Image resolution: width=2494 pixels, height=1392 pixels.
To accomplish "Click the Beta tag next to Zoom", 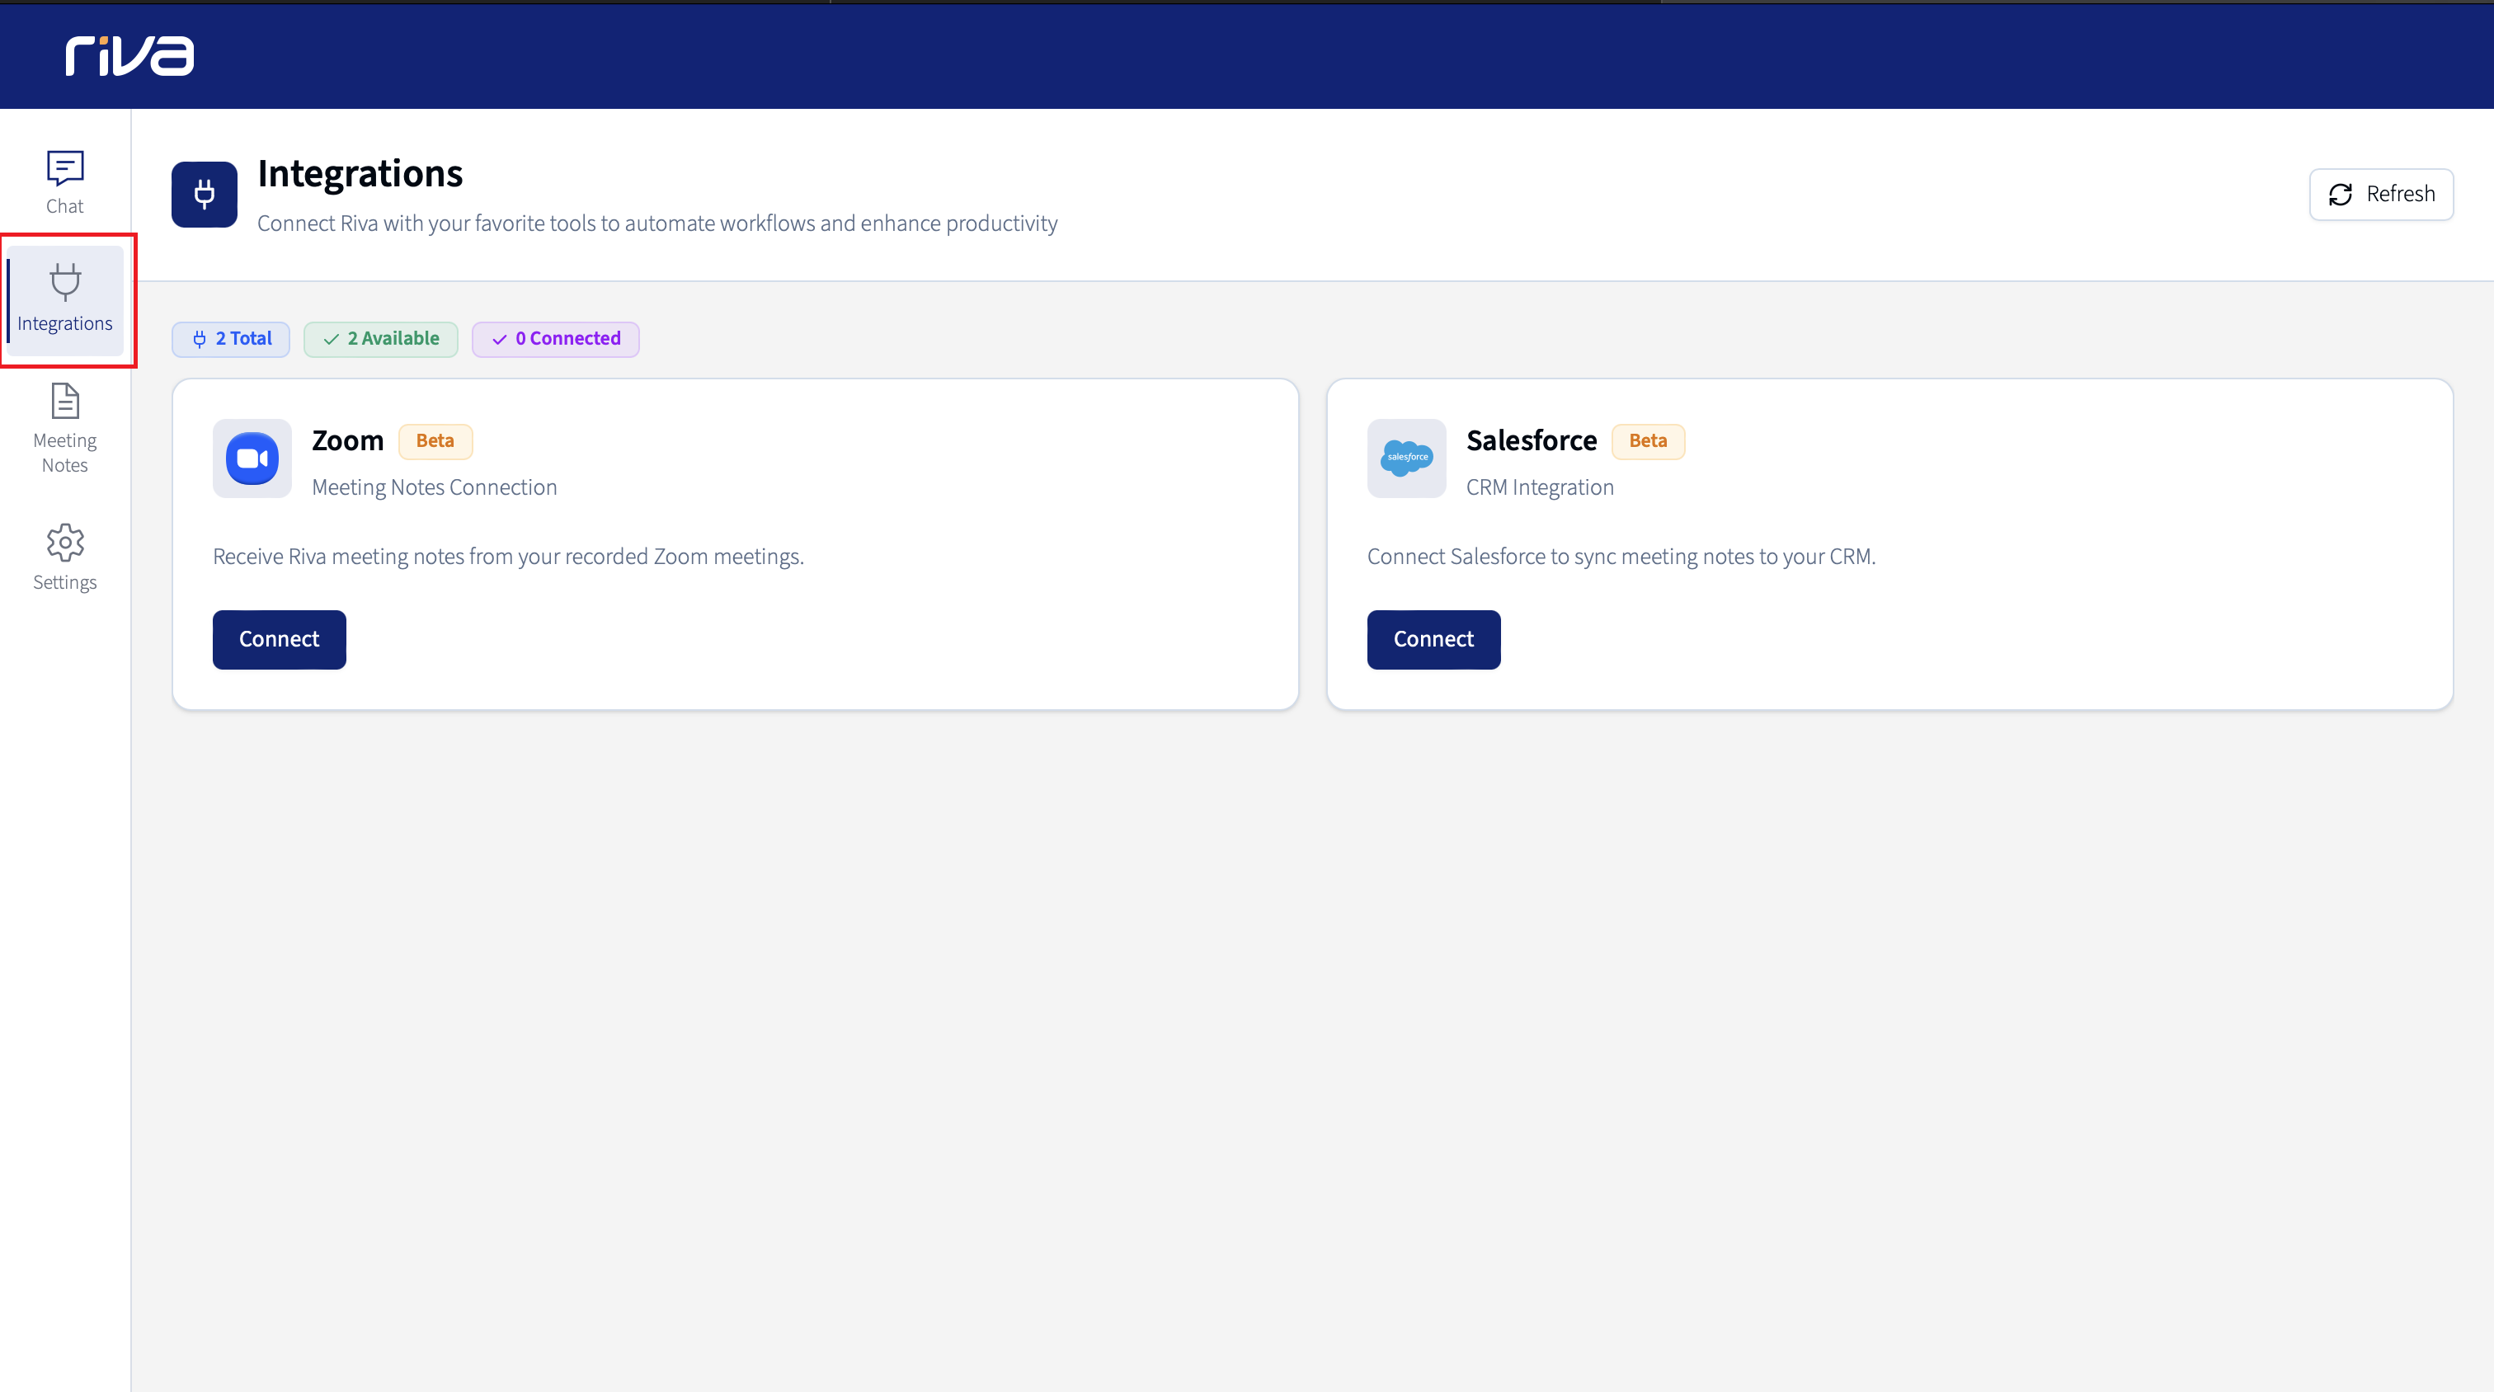I will coord(435,441).
